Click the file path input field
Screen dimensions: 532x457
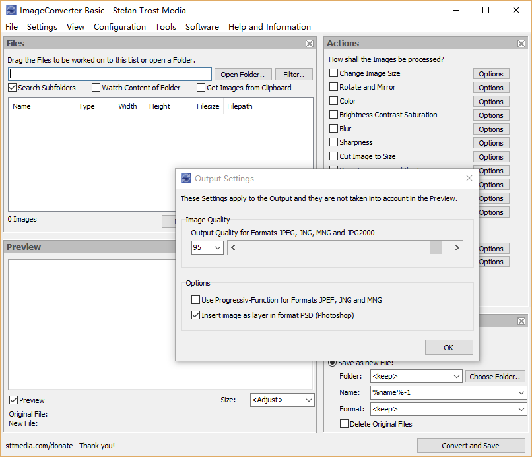pos(110,74)
